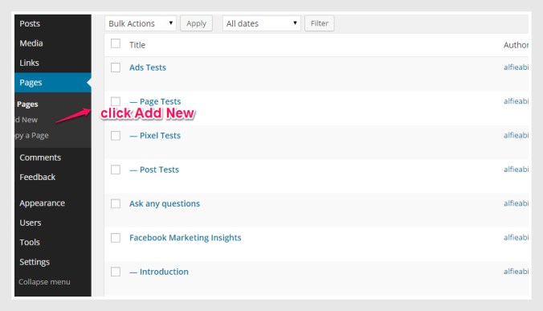Open the Settings menu
The width and height of the screenshot is (543, 311).
[x=35, y=262]
